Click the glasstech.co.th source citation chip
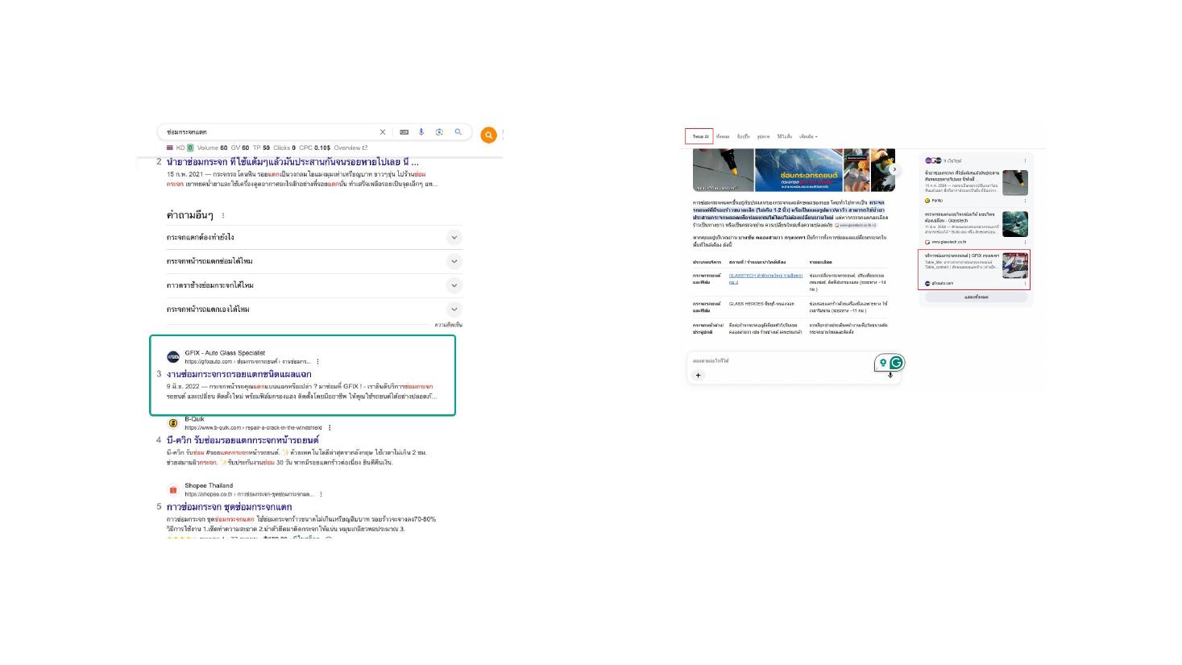 [856, 226]
